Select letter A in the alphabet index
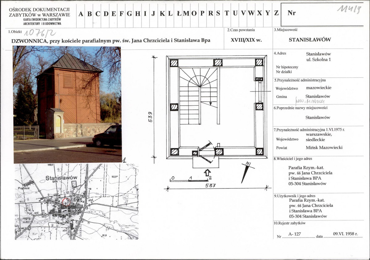The width and height of the screenshot is (370, 260). click(x=81, y=14)
